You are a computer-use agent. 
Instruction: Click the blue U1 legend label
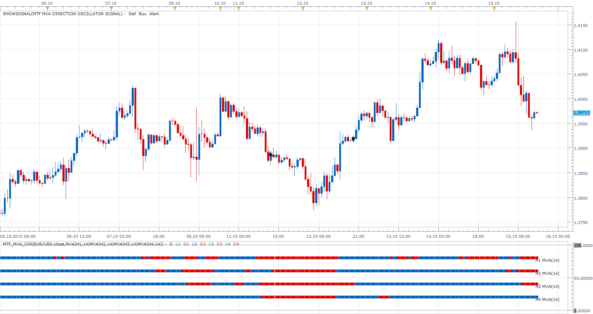178,244
